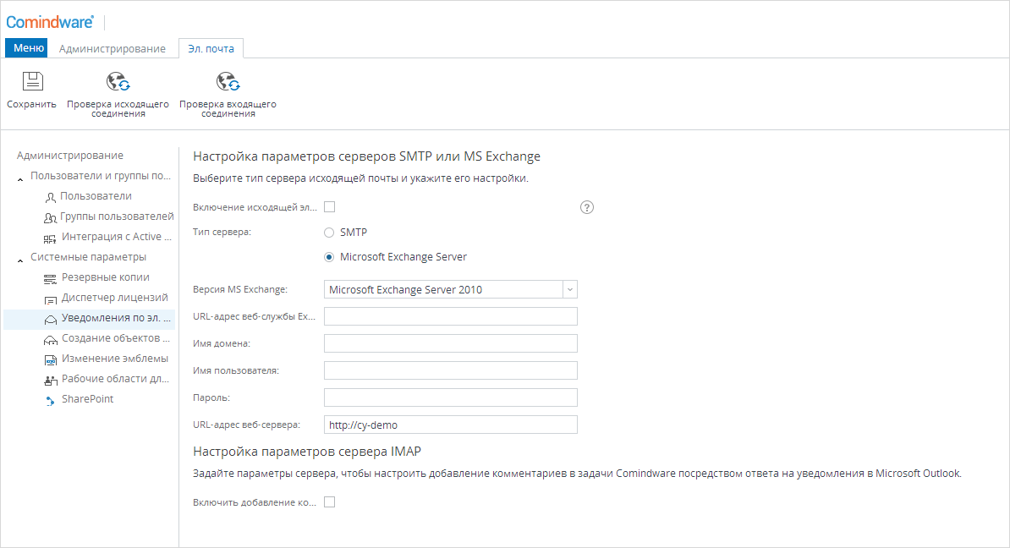Open Рабочие области in the sidebar
This screenshot has width=1010, height=548.
115,379
